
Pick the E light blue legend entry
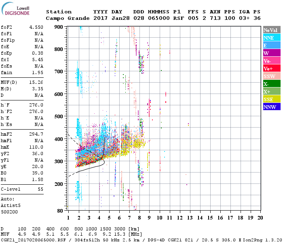[x=271, y=45]
